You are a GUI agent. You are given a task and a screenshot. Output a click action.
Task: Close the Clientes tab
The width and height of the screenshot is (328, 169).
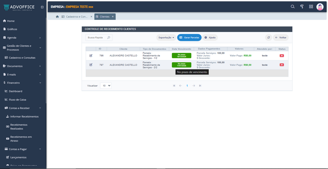click(x=113, y=17)
